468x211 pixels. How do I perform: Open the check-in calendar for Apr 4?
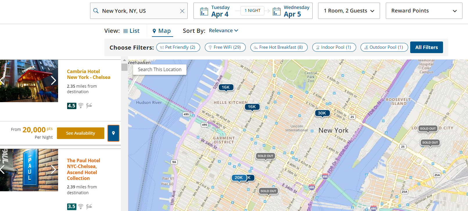tap(215, 11)
